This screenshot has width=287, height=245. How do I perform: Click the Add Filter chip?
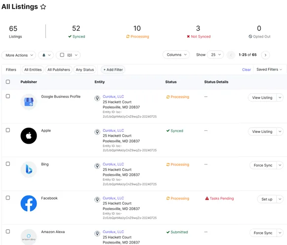[113, 70]
